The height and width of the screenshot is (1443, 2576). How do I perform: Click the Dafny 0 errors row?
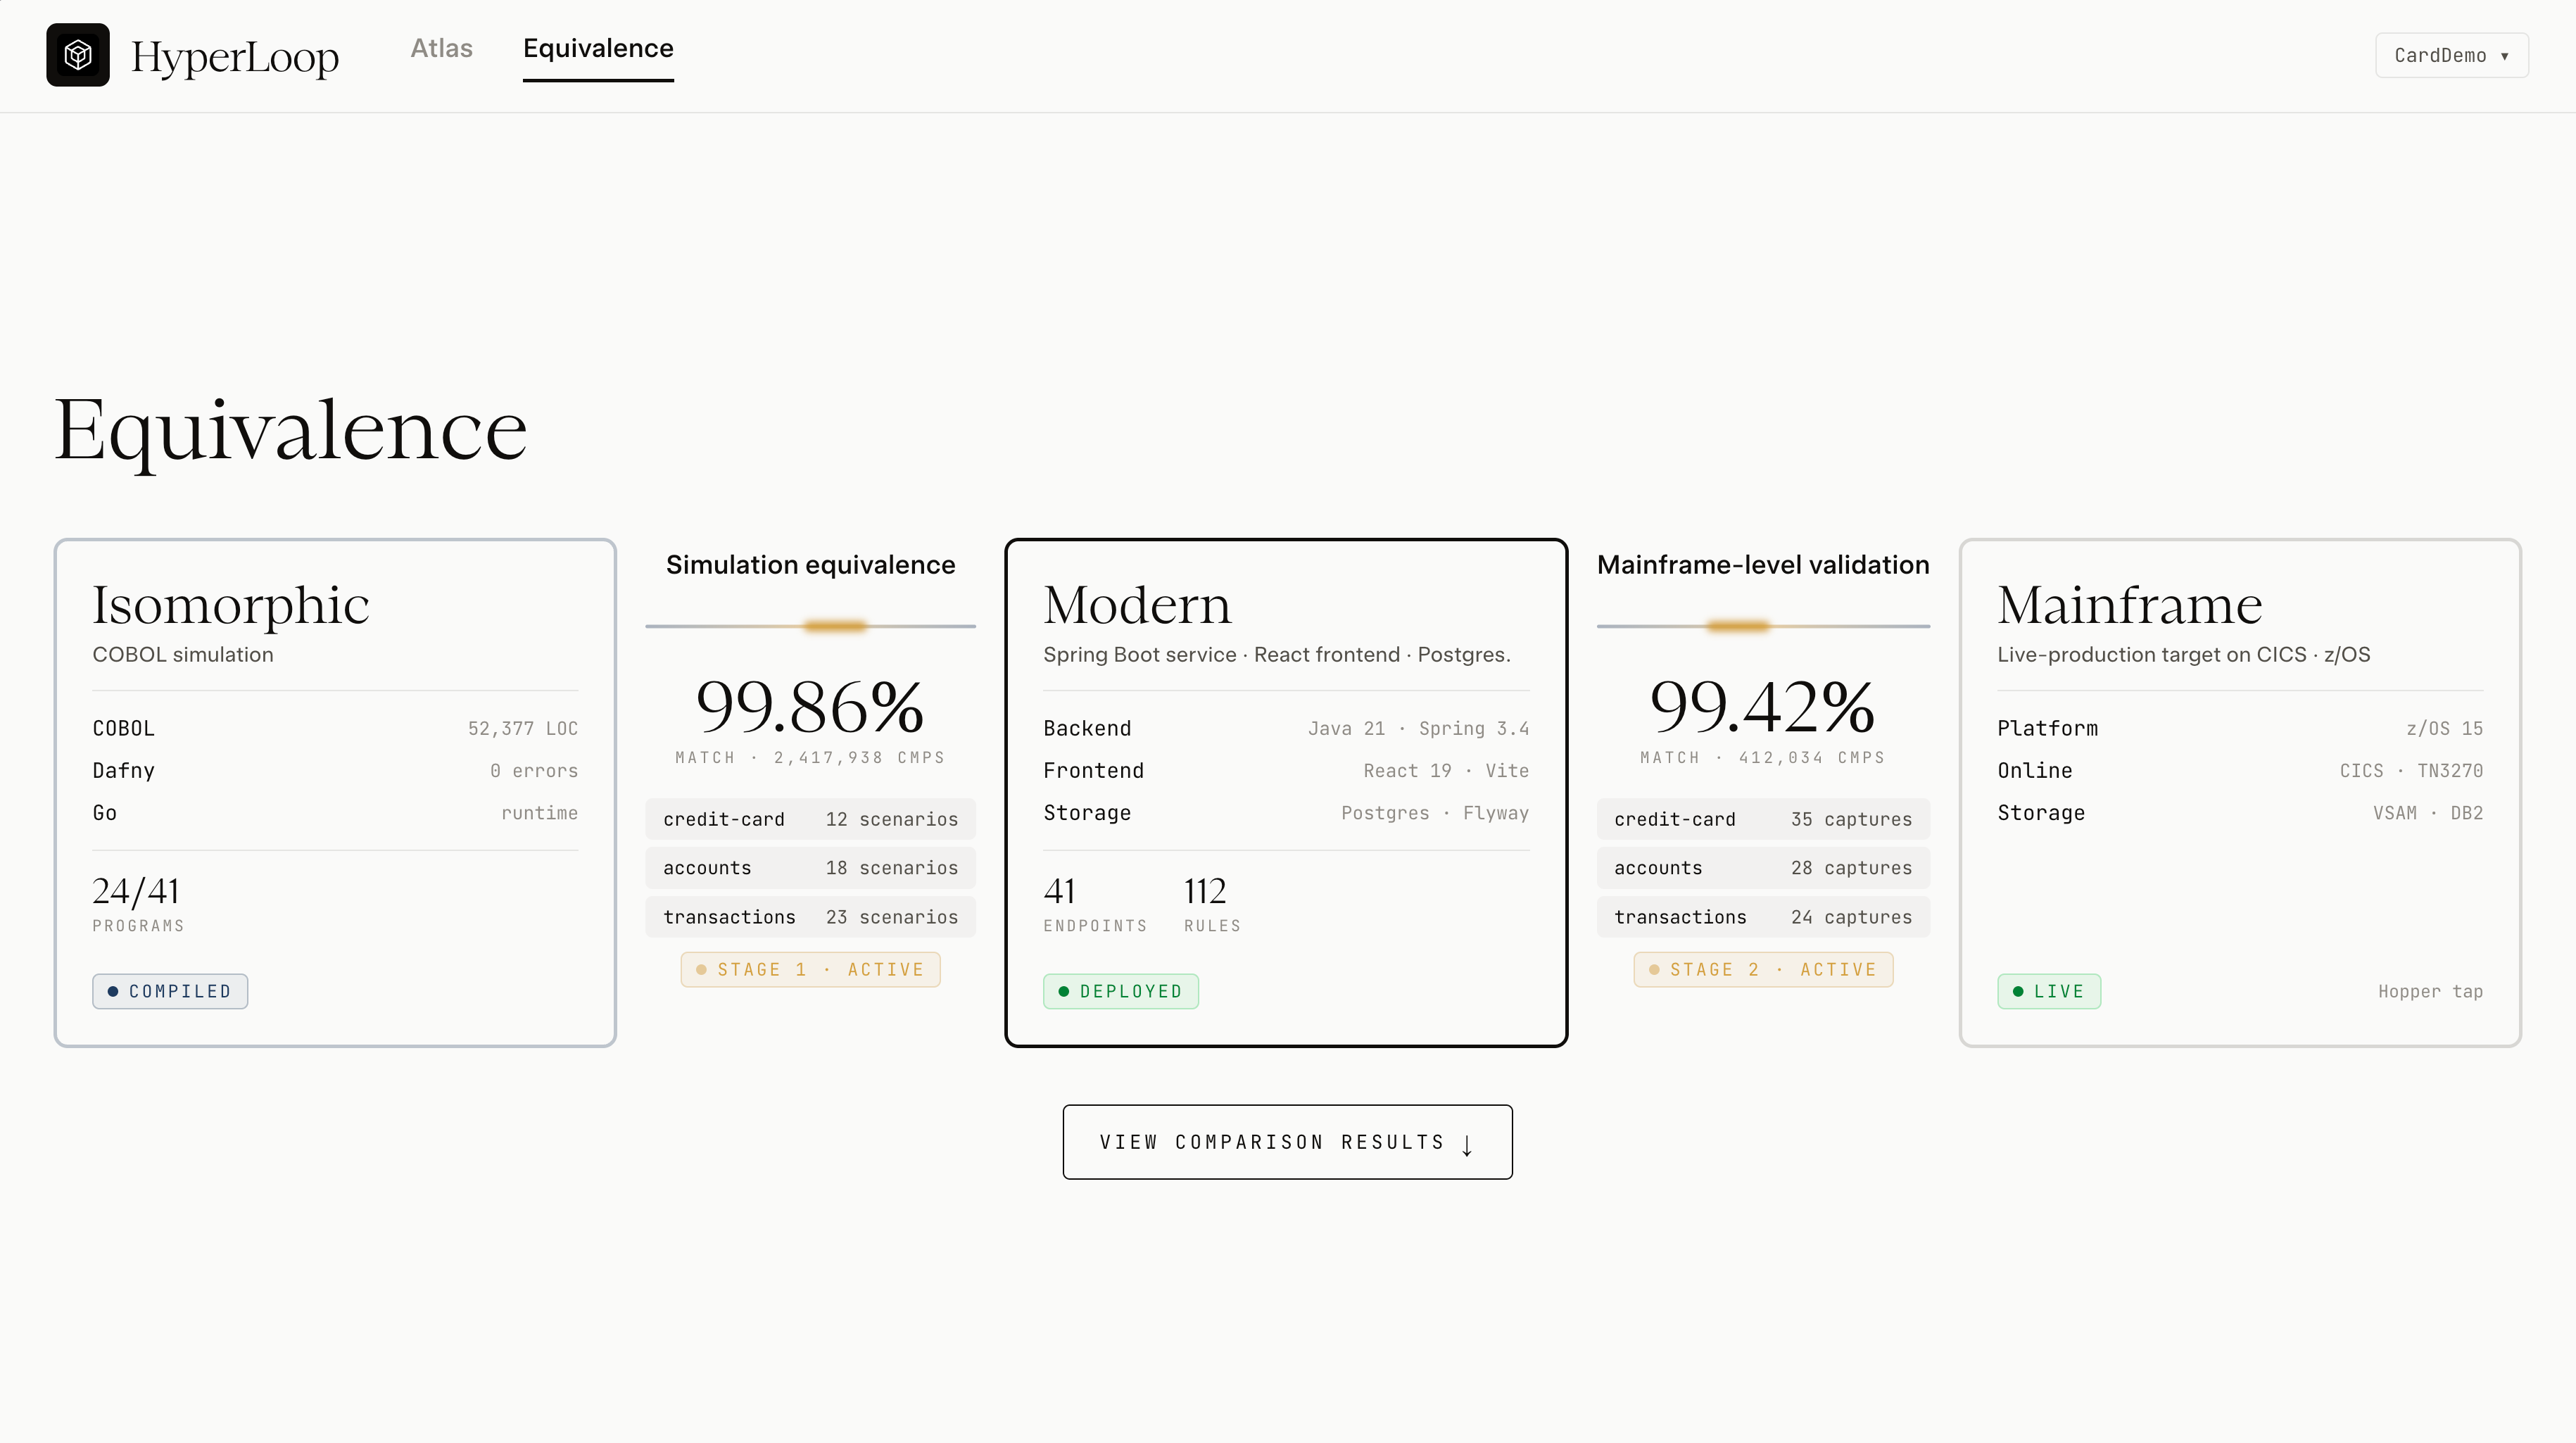point(335,770)
